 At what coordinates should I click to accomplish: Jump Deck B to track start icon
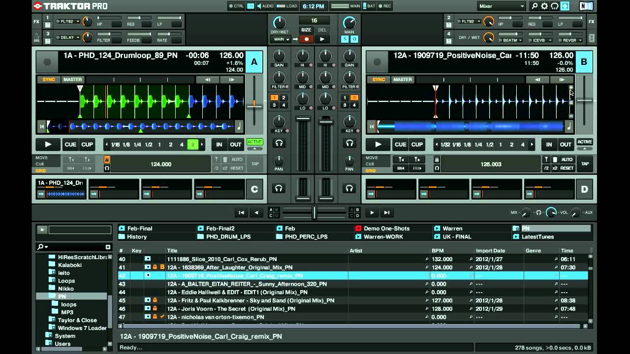(372, 126)
